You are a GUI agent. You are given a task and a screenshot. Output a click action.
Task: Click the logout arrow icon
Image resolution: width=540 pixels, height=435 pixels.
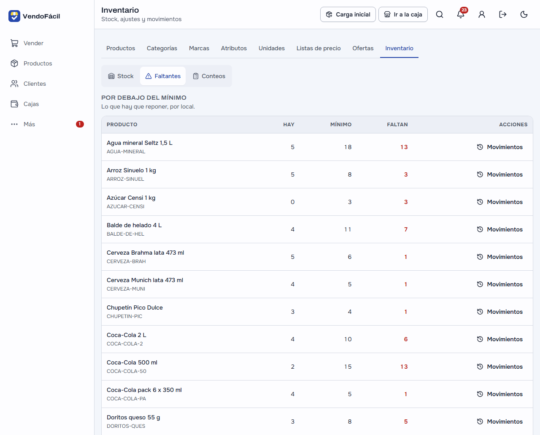pyautogui.click(x=503, y=14)
